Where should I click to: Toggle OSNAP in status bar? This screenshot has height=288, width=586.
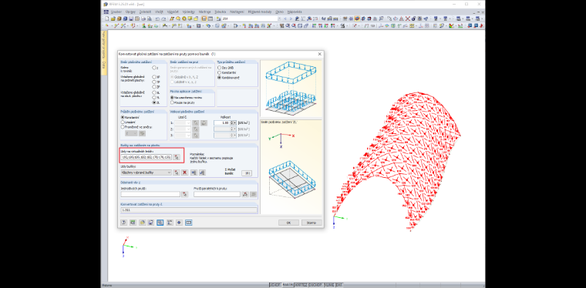click(316, 285)
